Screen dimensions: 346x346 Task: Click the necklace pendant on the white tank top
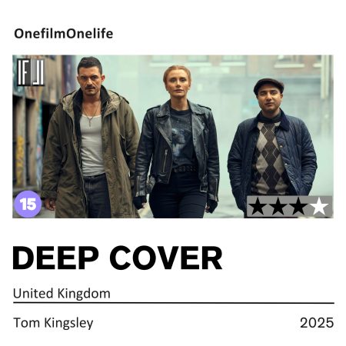(x=90, y=124)
